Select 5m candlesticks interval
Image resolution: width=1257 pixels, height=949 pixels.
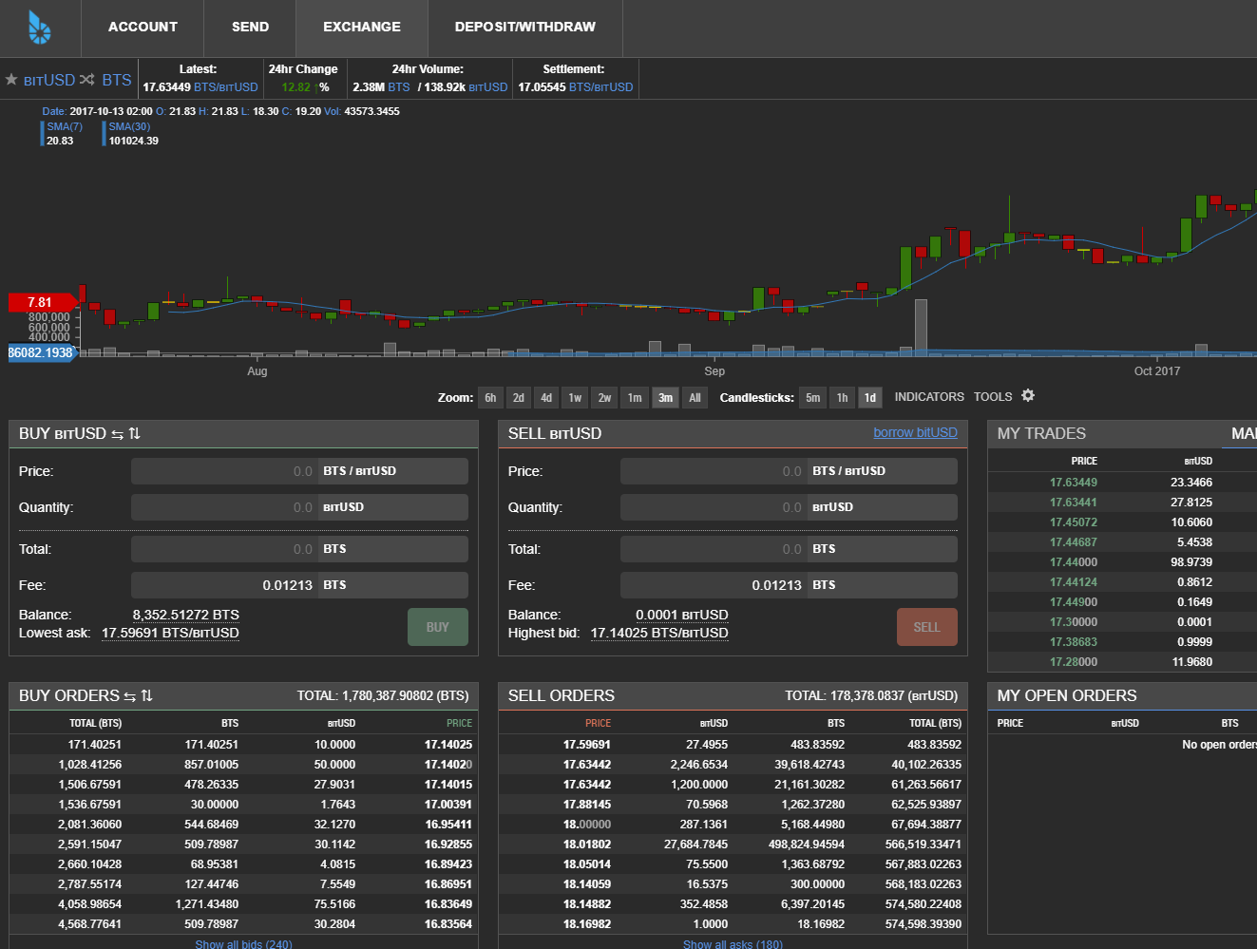click(x=813, y=398)
